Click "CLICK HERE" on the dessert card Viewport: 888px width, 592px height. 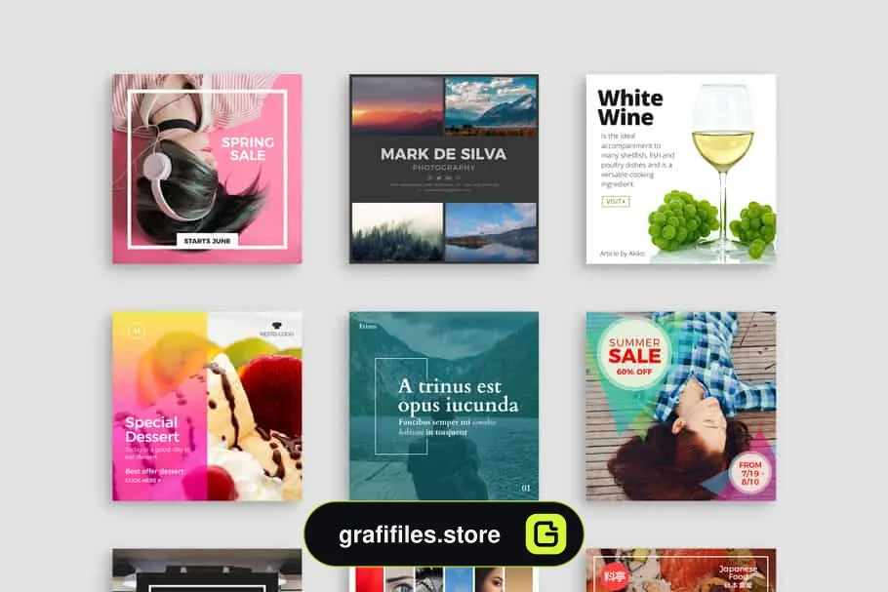coord(143,481)
